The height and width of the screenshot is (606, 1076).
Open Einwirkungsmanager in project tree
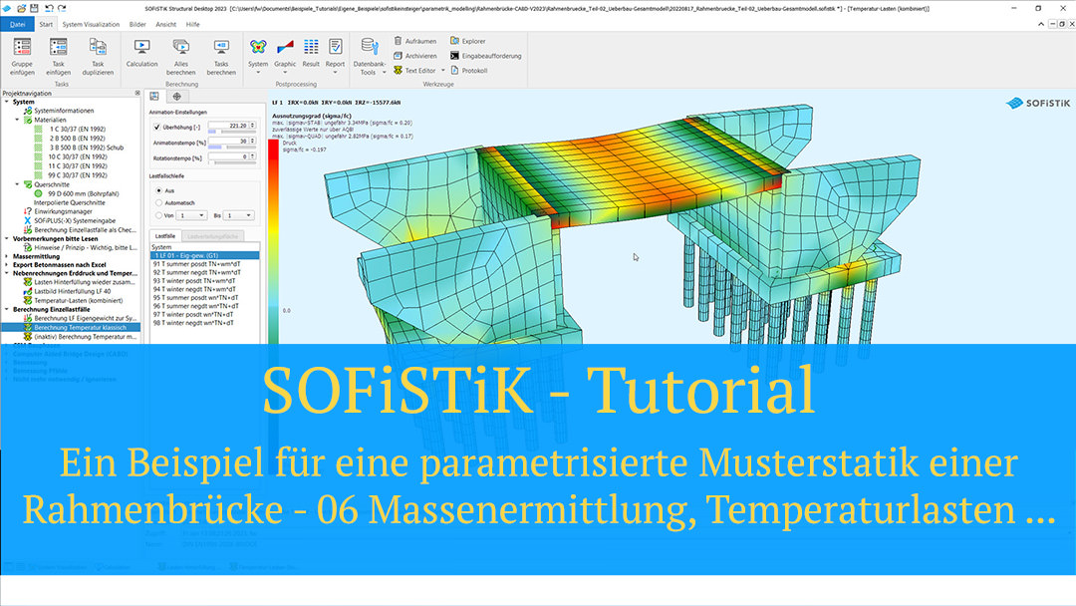click(x=56, y=211)
